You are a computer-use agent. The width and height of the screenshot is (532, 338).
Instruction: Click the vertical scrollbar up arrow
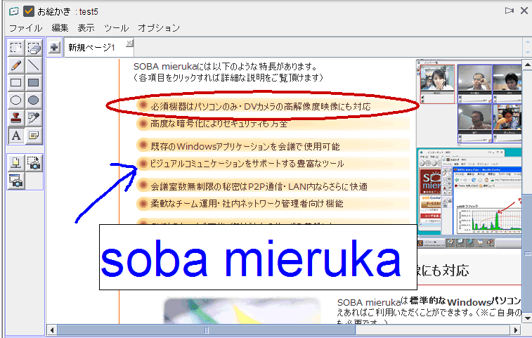click(x=527, y=65)
